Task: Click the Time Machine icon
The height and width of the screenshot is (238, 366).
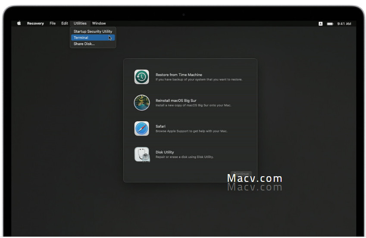Action: pos(142,77)
